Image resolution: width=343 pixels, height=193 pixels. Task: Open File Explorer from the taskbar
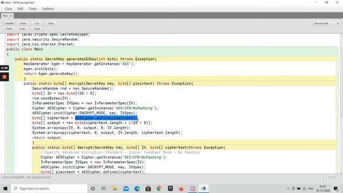coord(115,188)
